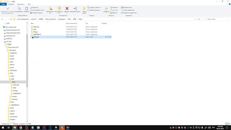
Task: Sort by Date Modified column header
Action: coord(71,23)
